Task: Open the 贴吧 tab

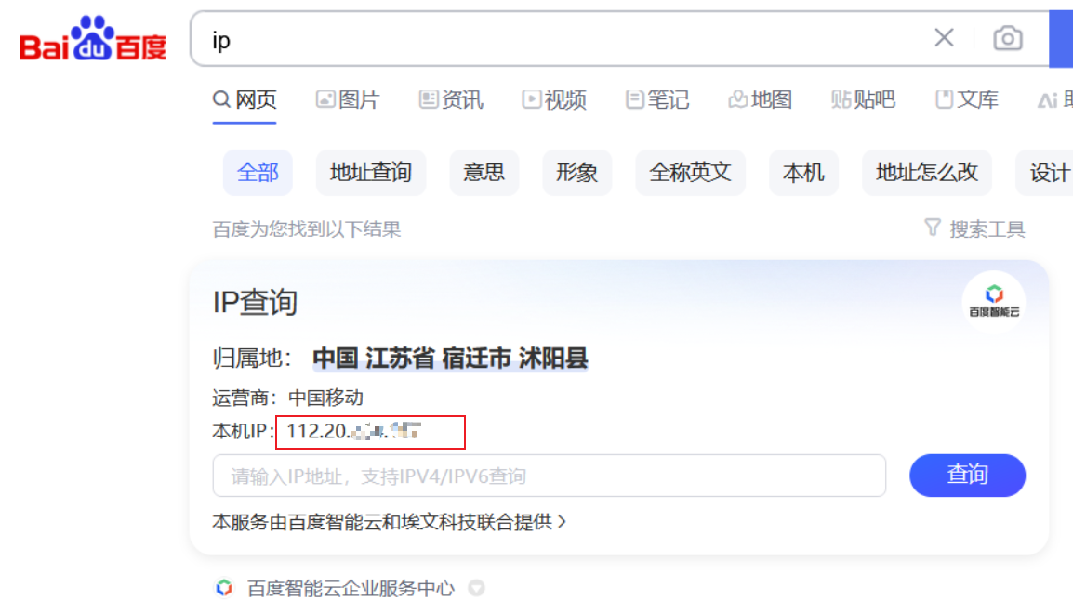Action: (864, 99)
